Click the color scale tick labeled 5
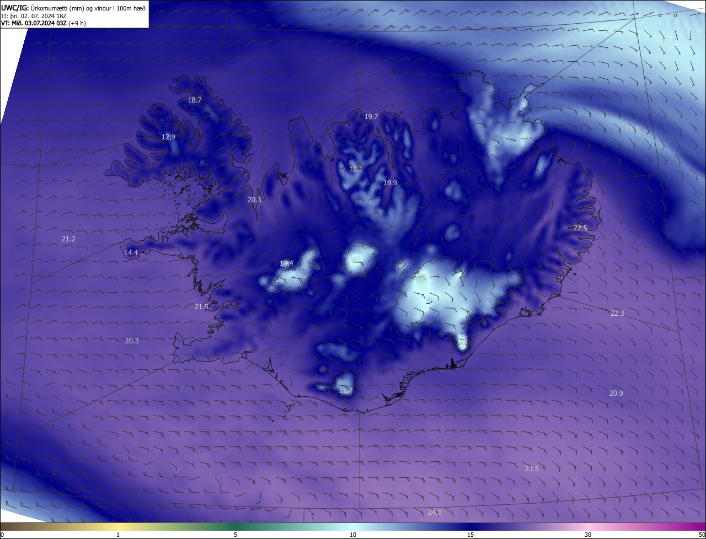This screenshot has width=706, height=539. tap(236, 535)
